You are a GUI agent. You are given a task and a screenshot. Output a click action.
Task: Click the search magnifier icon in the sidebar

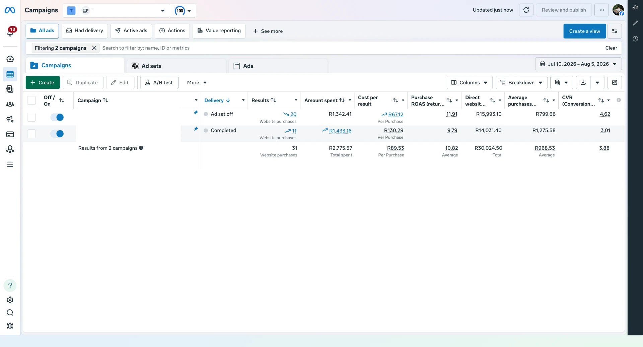tap(10, 313)
